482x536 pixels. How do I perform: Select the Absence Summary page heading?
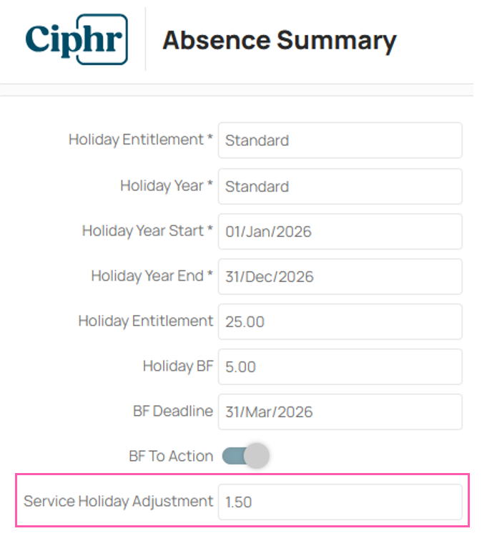pos(279,41)
